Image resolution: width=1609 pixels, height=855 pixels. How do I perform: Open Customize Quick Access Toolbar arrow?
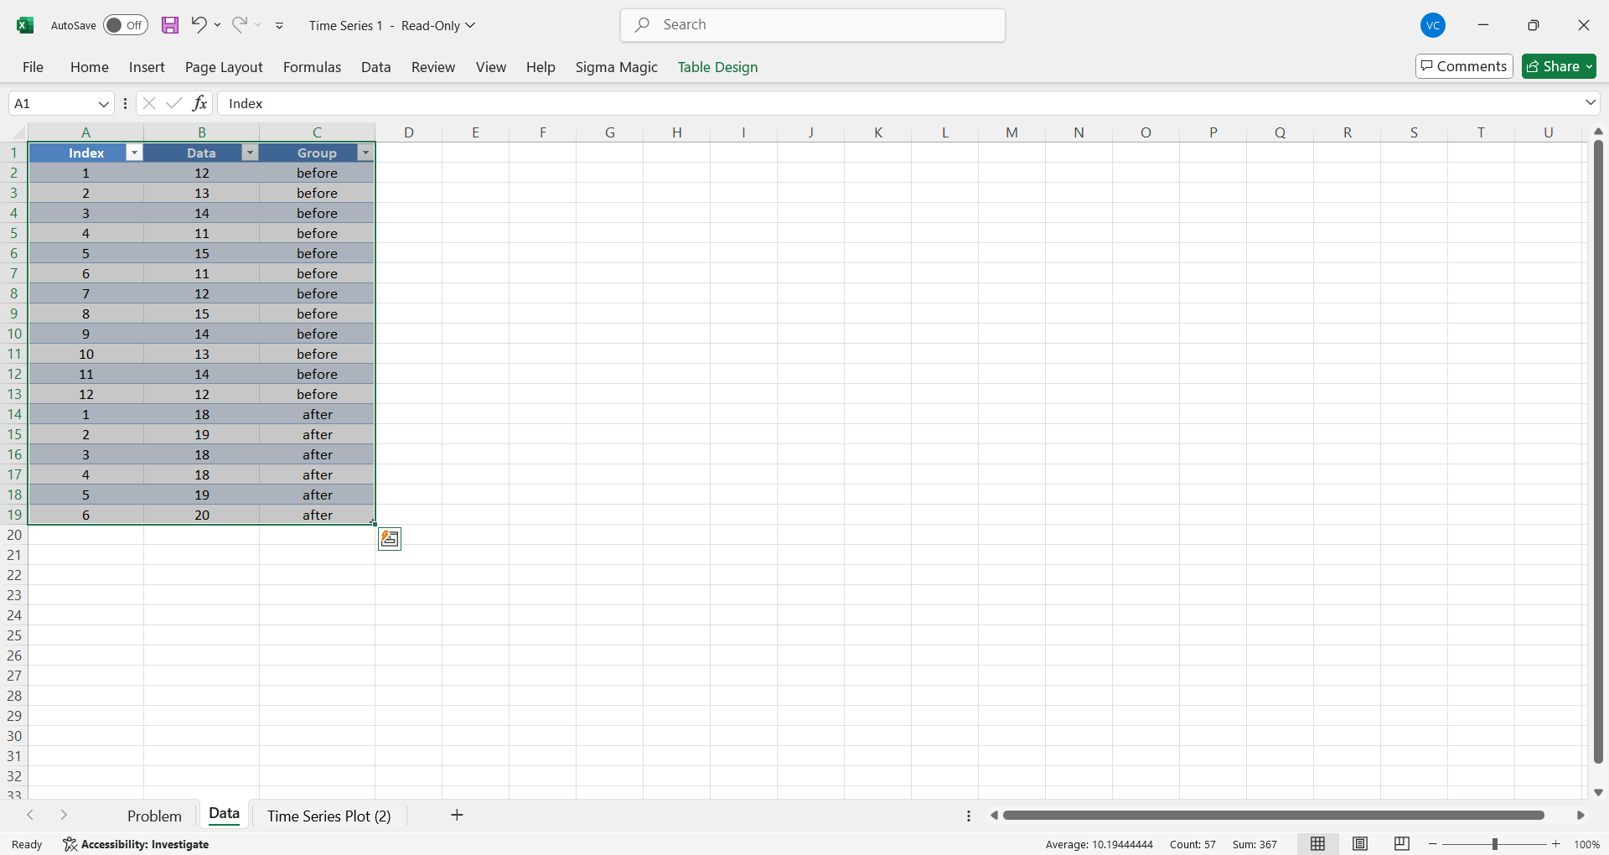[x=279, y=26]
